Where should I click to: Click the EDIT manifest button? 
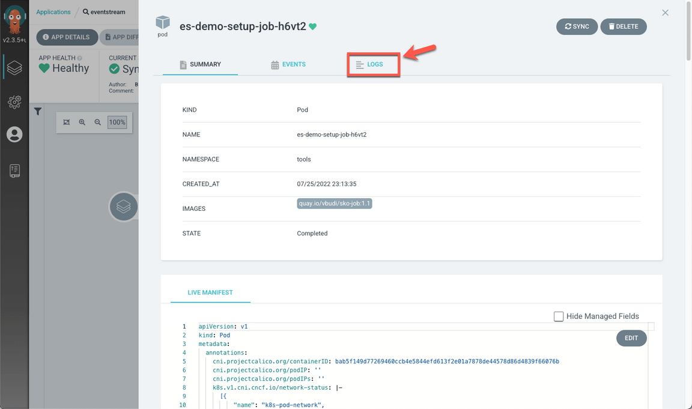(631, 338)
